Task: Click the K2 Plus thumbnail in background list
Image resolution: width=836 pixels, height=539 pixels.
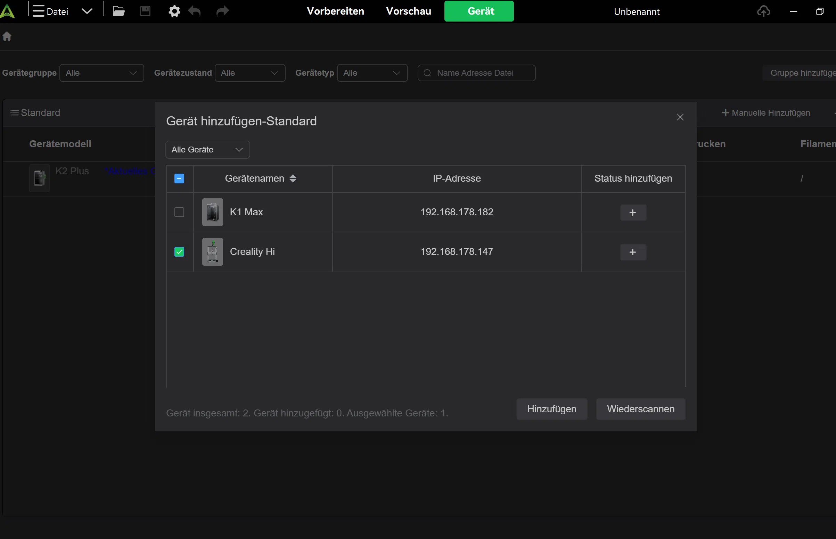Action: tap(40, 178)
